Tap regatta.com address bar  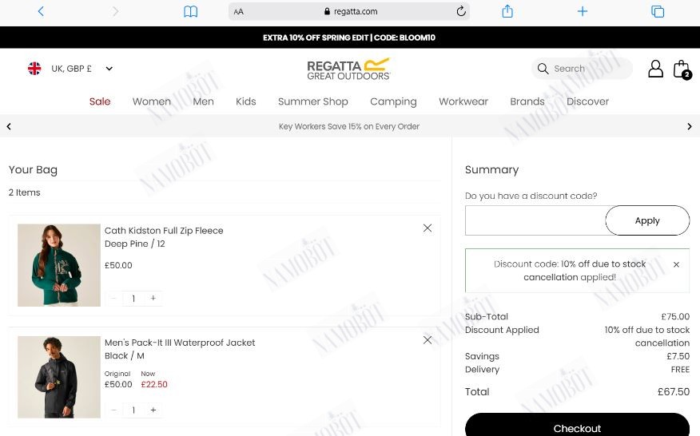click(x=349, y=12)
